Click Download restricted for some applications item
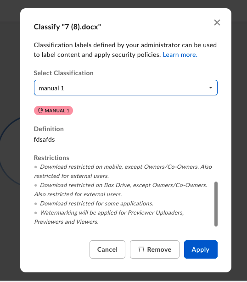This screenshot has width=247, height=282. (94, 204)
